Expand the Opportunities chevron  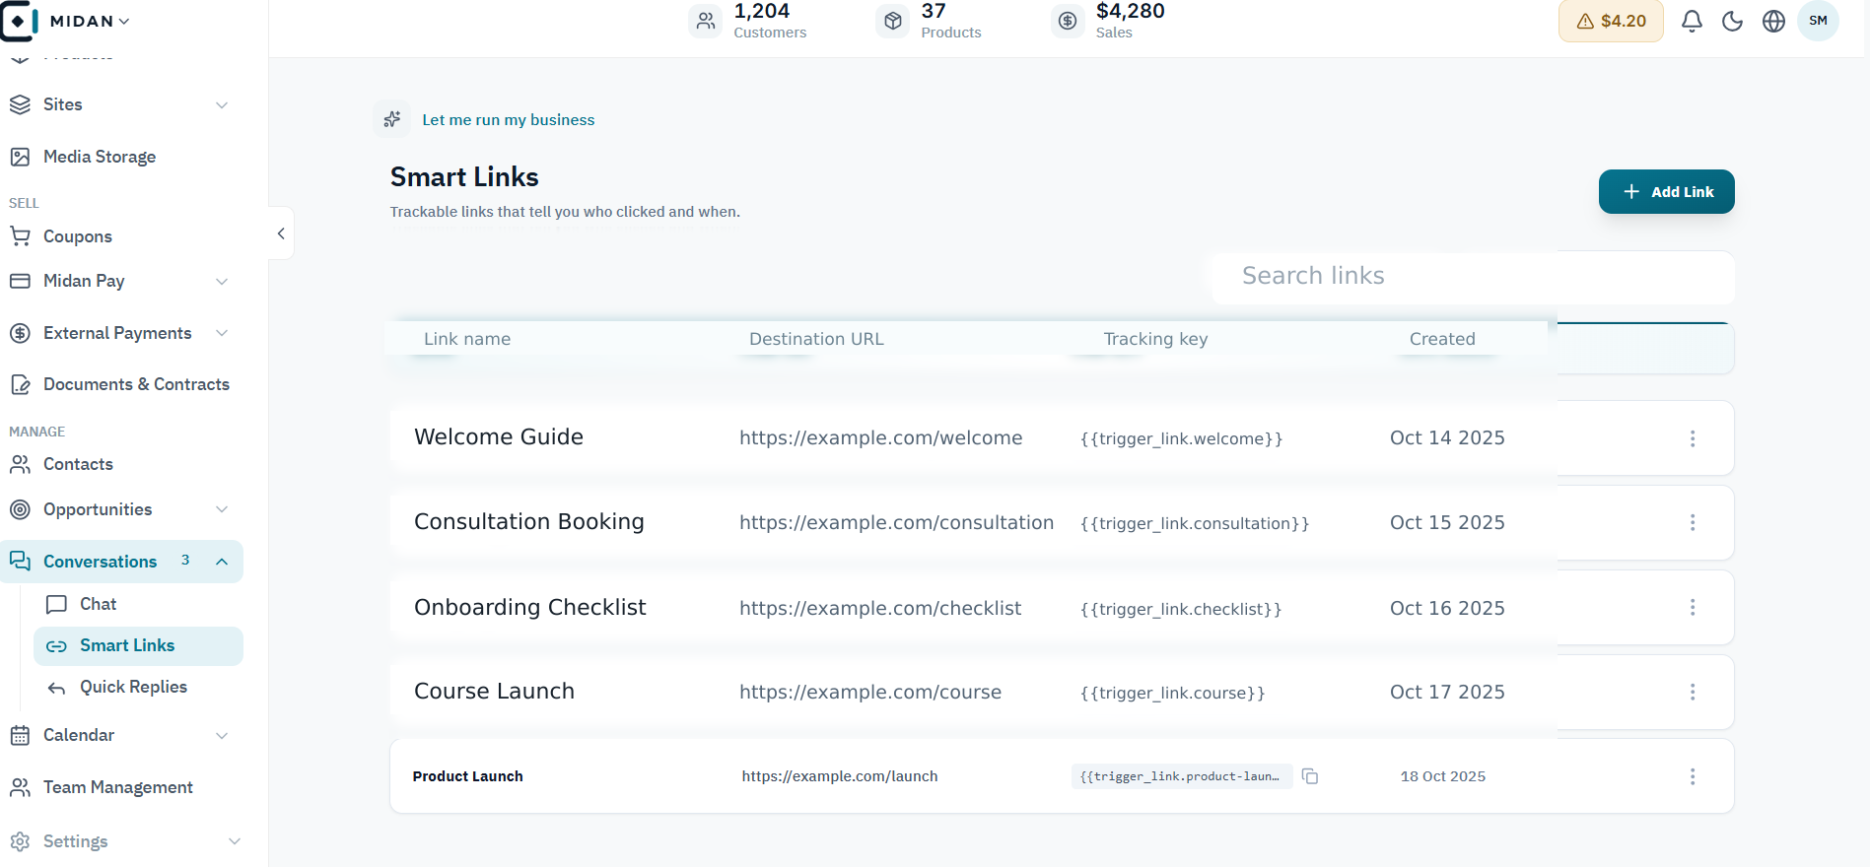(x=222, y=509)
